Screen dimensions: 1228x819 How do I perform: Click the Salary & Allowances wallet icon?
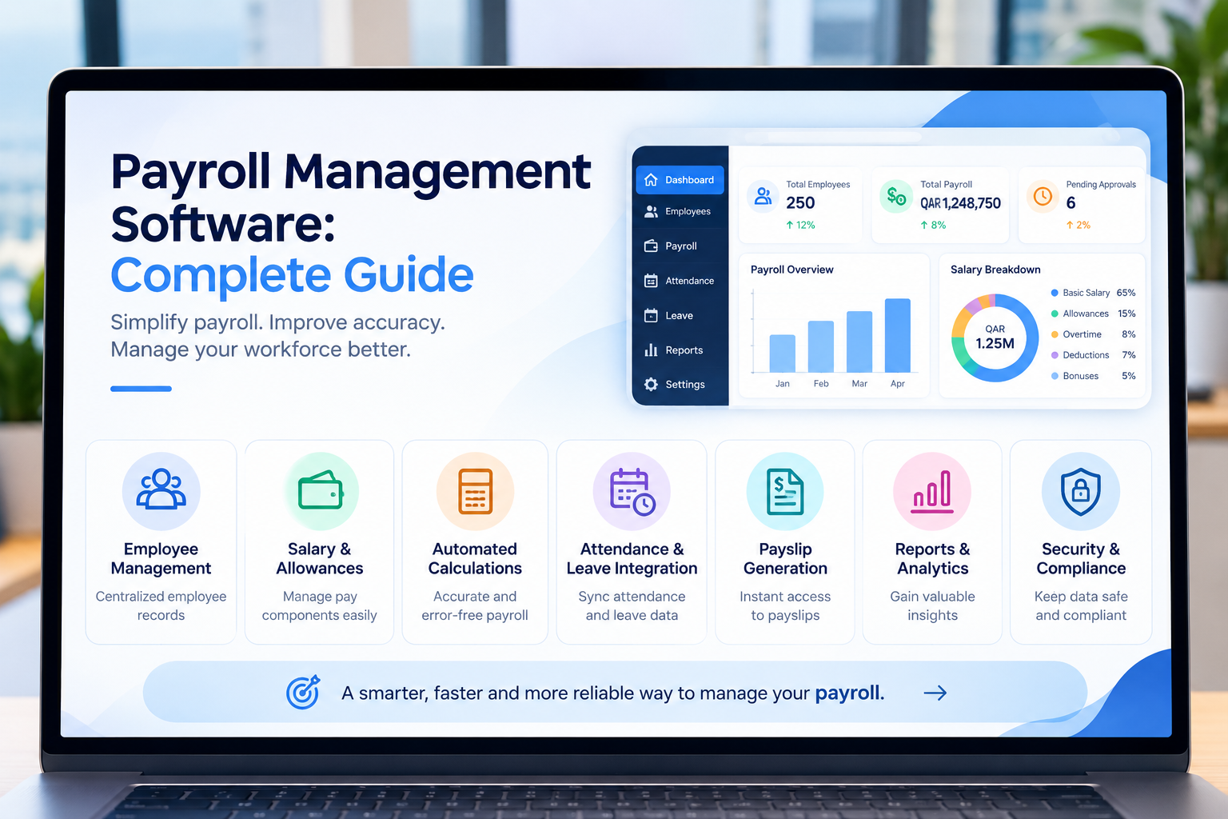click(x=320, y=490)
